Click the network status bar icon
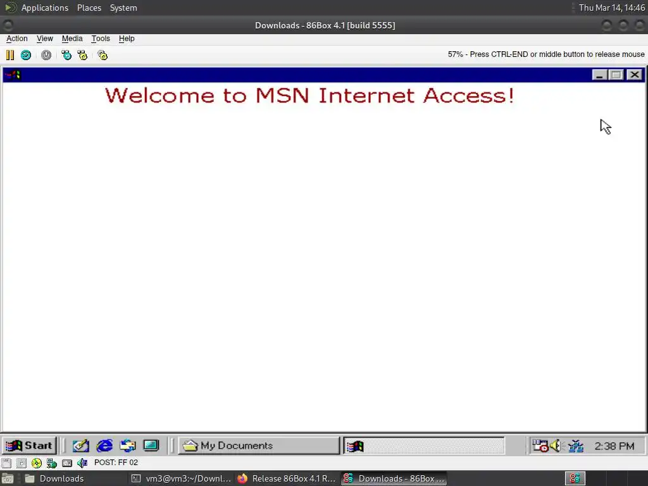This screenshot has width=648, height=486. pyautogui.click(x=52, y=463)
